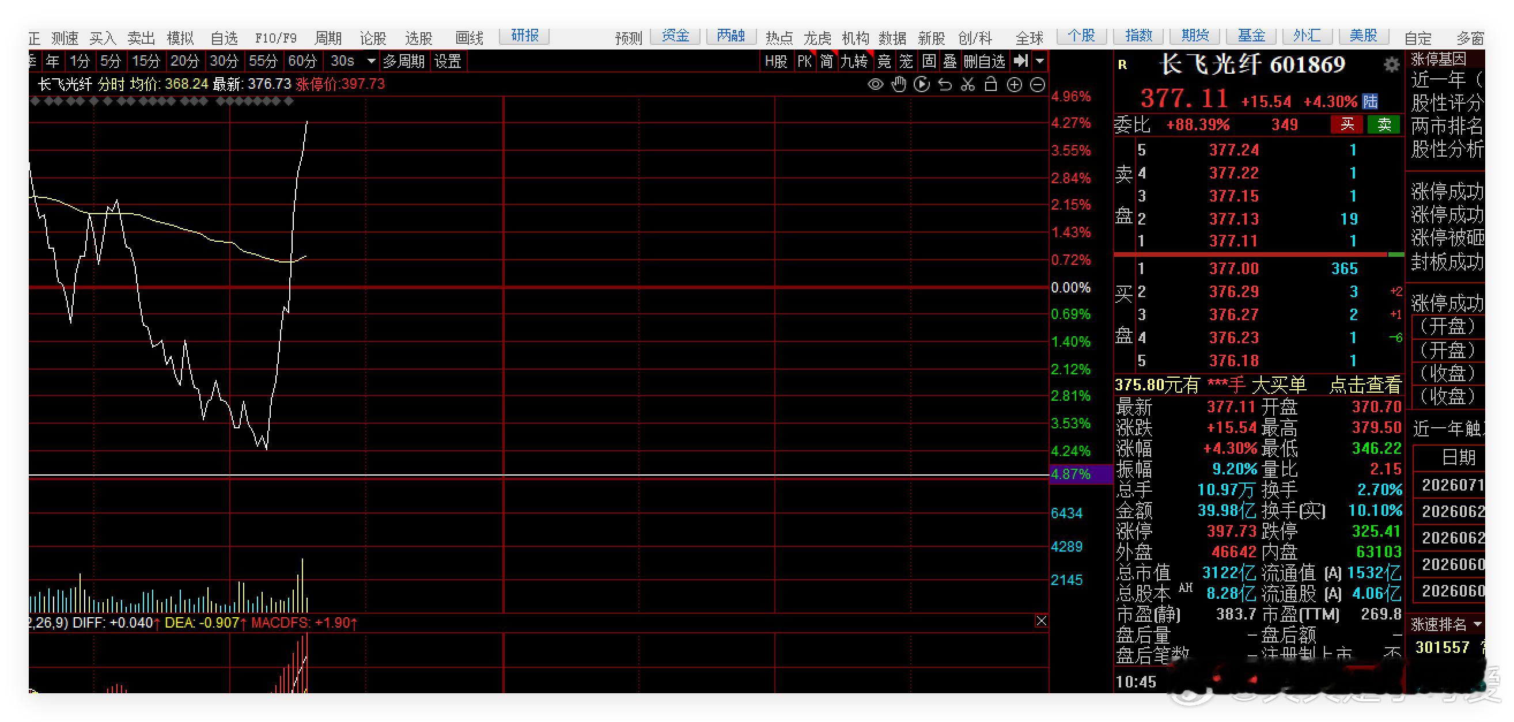The height and width of the screenshot is (722, 1514).
Task: Close the MACD indicator panel
Action: [1041, 621]
